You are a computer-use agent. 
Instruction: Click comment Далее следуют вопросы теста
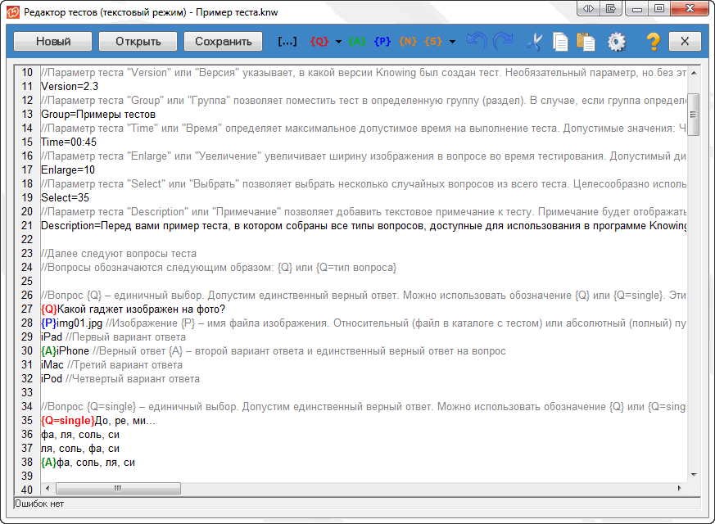119,253
